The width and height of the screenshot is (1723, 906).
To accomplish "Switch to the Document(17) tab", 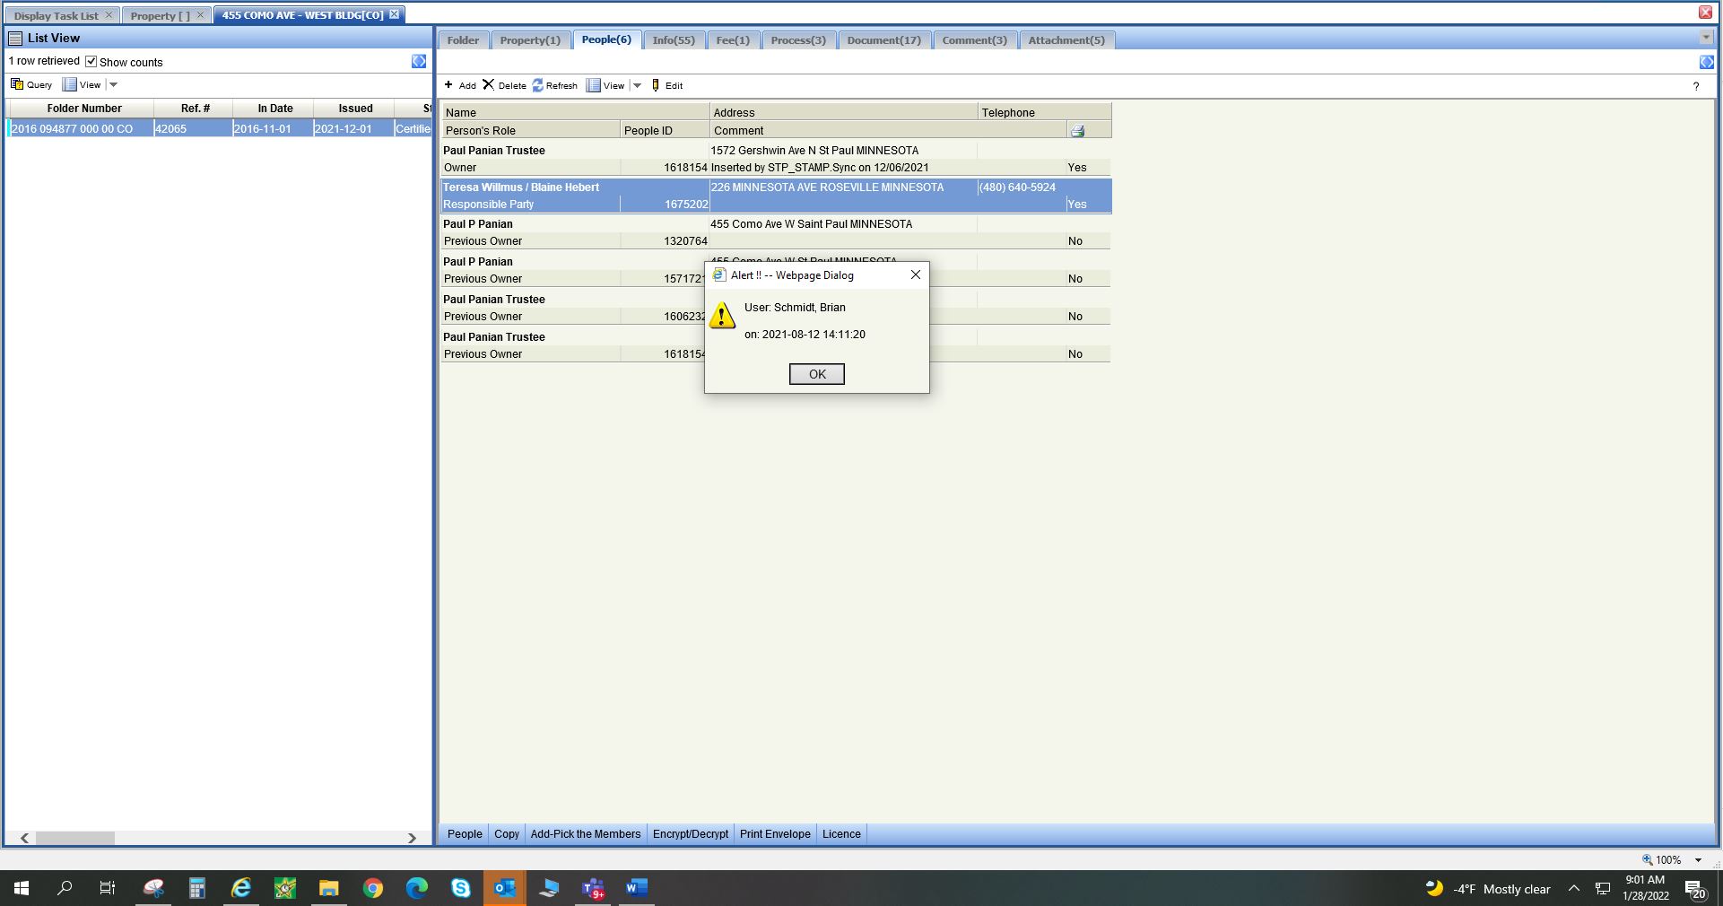I will (x=883, y=40).
